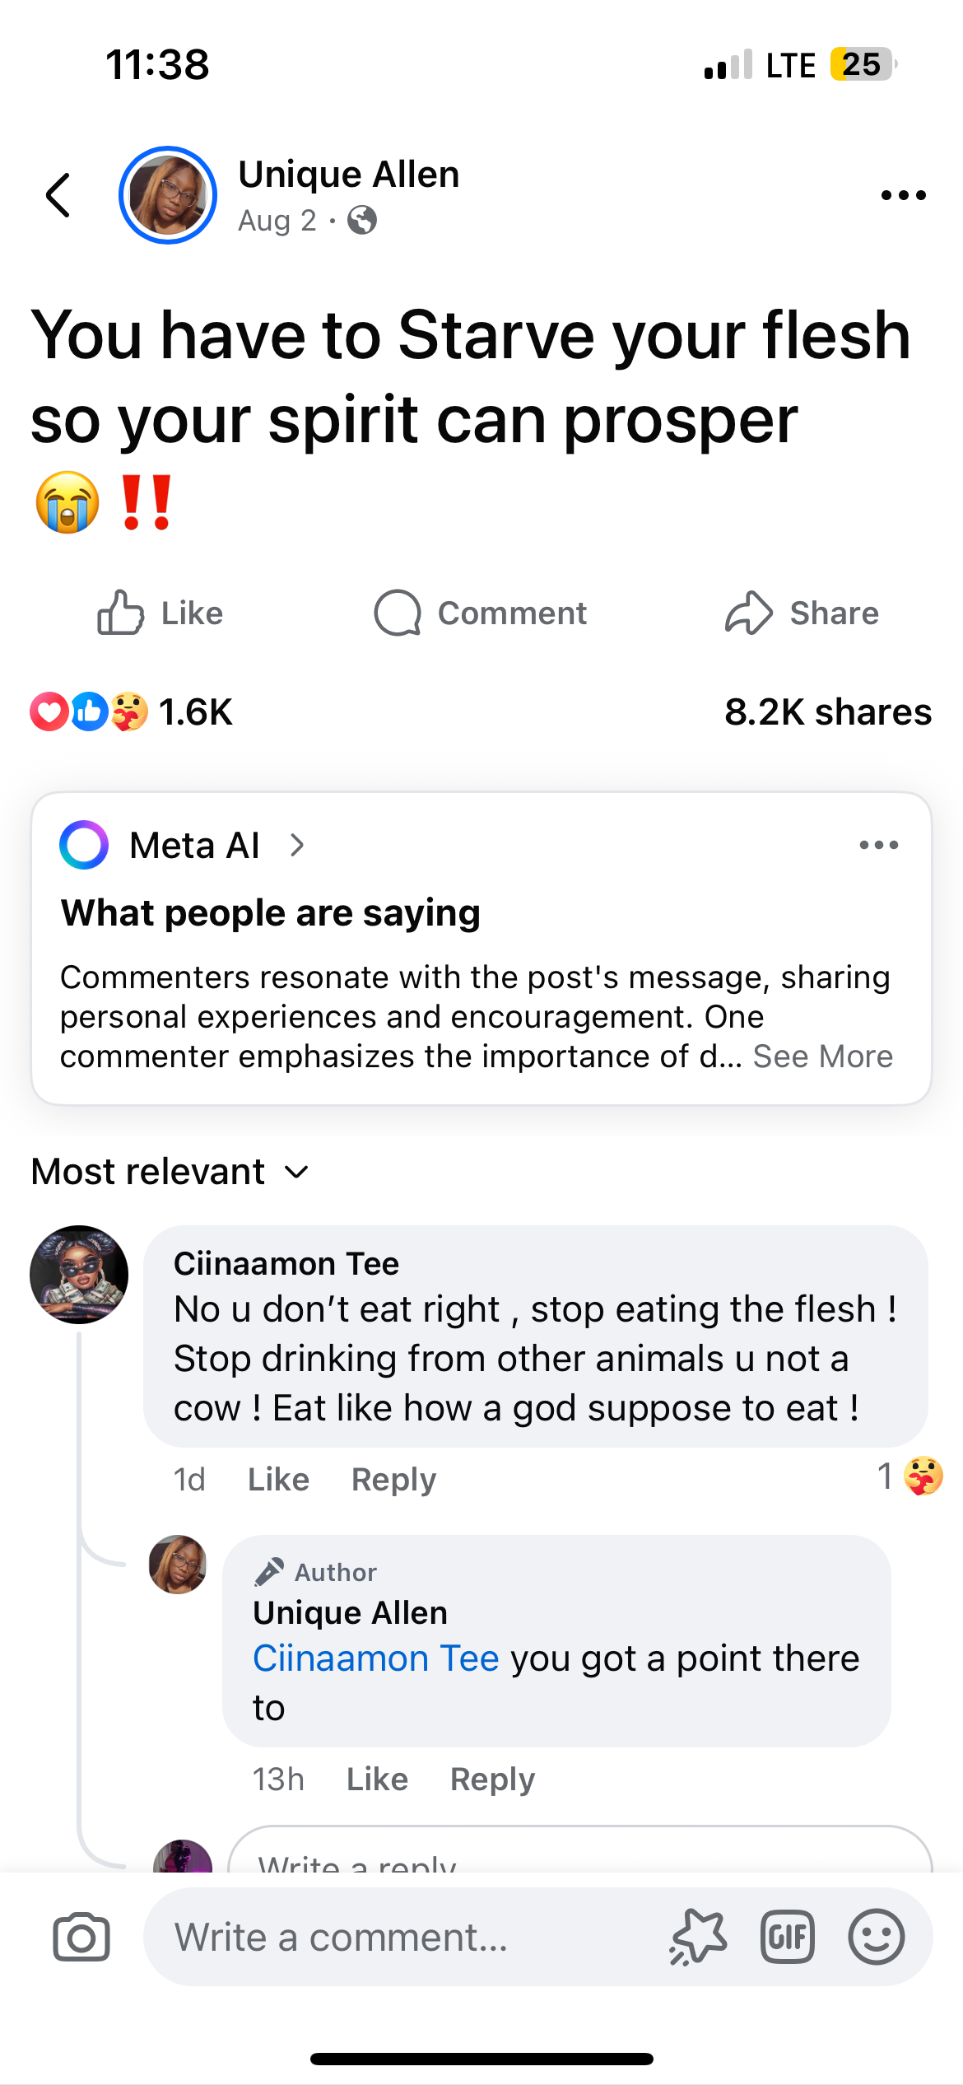Open camera to attach photo
The width and height of the screenshot is (963, 2085).
click(81, 1937)
